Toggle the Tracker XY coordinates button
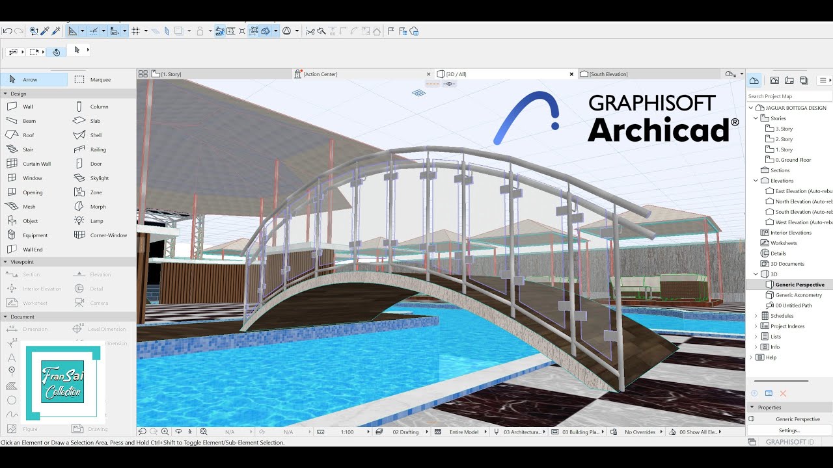 pyautogui.click(x=115, y=31)
